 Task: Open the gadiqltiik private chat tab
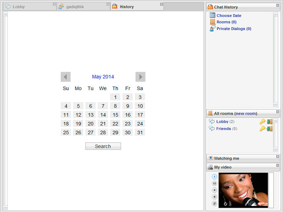click(75, 7)
